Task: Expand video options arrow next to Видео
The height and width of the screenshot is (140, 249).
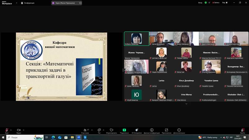Action: (24, 130)
